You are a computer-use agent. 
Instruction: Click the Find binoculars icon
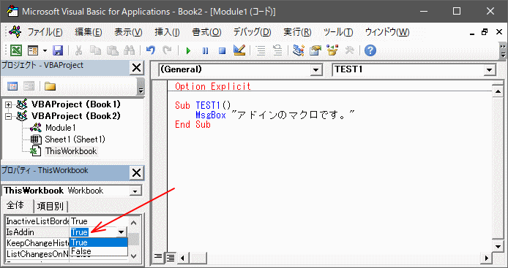pyautogui.click(x=130, y=50)
